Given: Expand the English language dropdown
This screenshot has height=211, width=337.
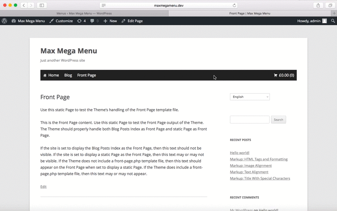Looking at the screenshot, I should [x=250, y=97].
